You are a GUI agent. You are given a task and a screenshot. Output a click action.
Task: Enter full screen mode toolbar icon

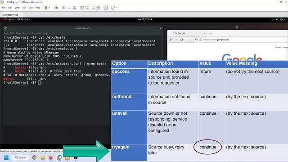coord(93,8)
